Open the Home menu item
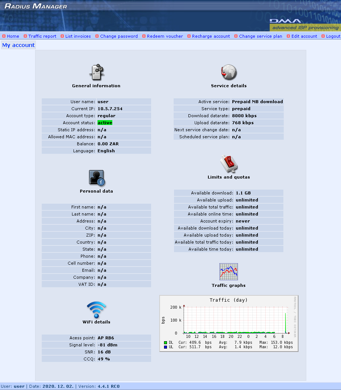 coord(13,36)
